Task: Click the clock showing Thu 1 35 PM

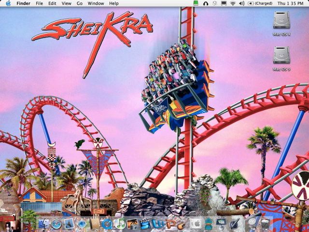Action: point(290,3)
